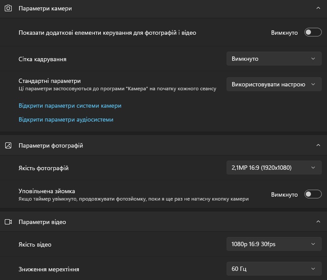Click the Параметри відео section header
The height and width of the screenshot is (280, 327).
point(164,221)
